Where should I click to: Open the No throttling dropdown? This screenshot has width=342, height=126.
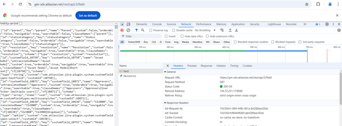coord(205,30)
